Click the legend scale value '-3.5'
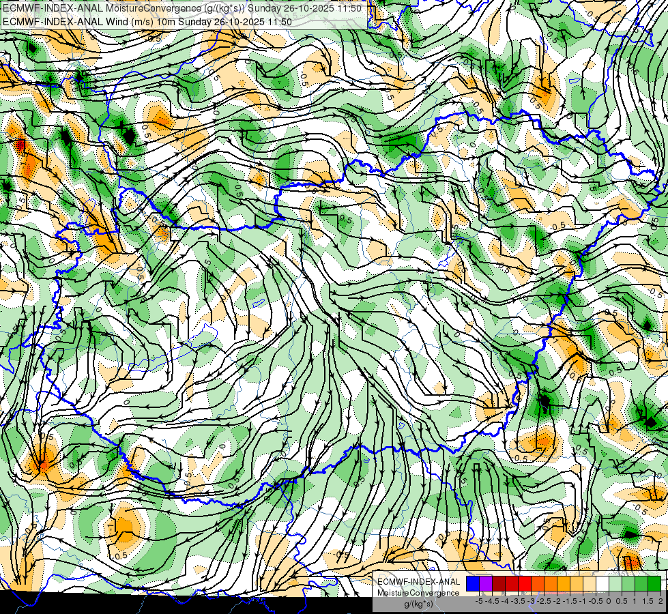This screenshot has width=668, height=614. click(518, 601)
